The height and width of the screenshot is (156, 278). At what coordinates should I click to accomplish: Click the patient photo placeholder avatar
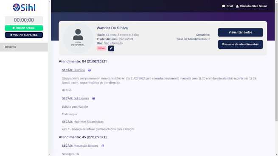[78, 38]
